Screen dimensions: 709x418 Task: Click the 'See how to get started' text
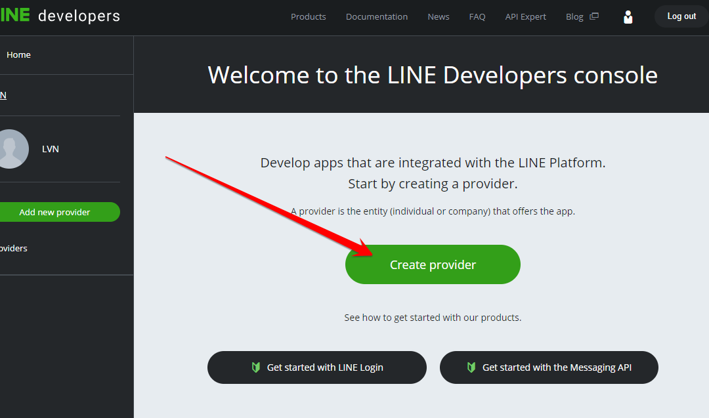433,318
